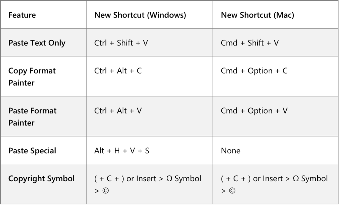Click the Ω Symbol text in Windows column
The width and height of the screenshot is (339, 205).
coord(184,179)
